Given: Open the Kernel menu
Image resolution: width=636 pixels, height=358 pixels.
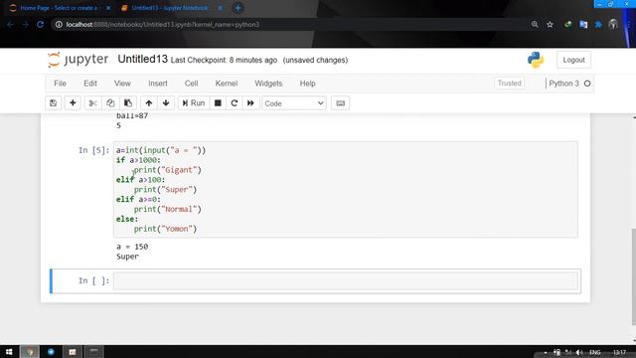Looking at the screenshot, I should point(227,84).
